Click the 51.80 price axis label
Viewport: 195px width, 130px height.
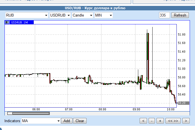tap(182, 34)
